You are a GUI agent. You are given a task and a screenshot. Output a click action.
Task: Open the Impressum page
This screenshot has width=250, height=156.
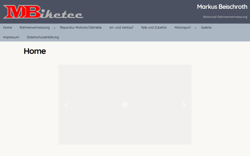tap(11, 37)
